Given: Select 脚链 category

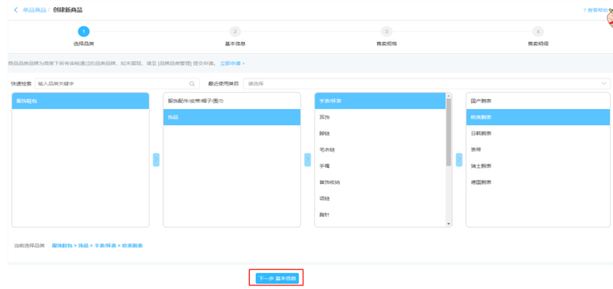Looking at the screenshot, I should coord(380,133).
